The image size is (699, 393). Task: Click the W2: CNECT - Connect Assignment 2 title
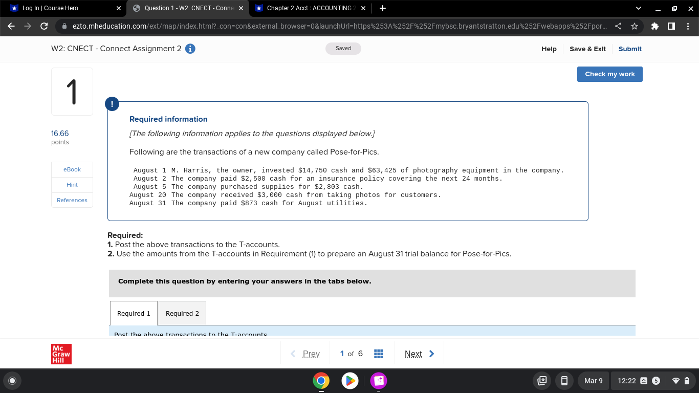coord(116,49)
